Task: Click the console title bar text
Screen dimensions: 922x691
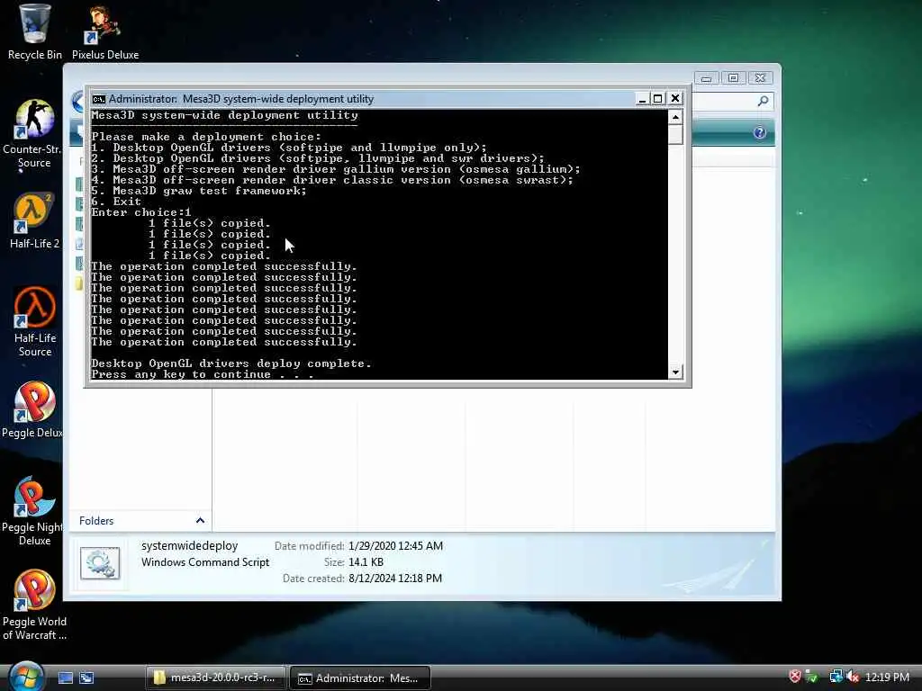Action: tap(241, 99)
